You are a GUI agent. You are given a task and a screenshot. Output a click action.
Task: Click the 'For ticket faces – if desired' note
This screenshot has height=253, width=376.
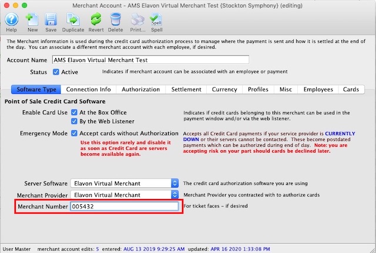[216, 206]
